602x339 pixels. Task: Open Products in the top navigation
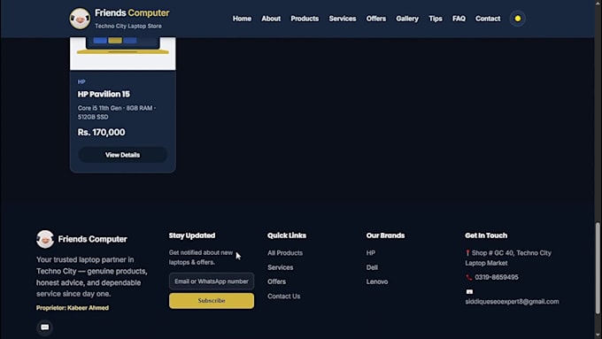(x=305, y=19)
